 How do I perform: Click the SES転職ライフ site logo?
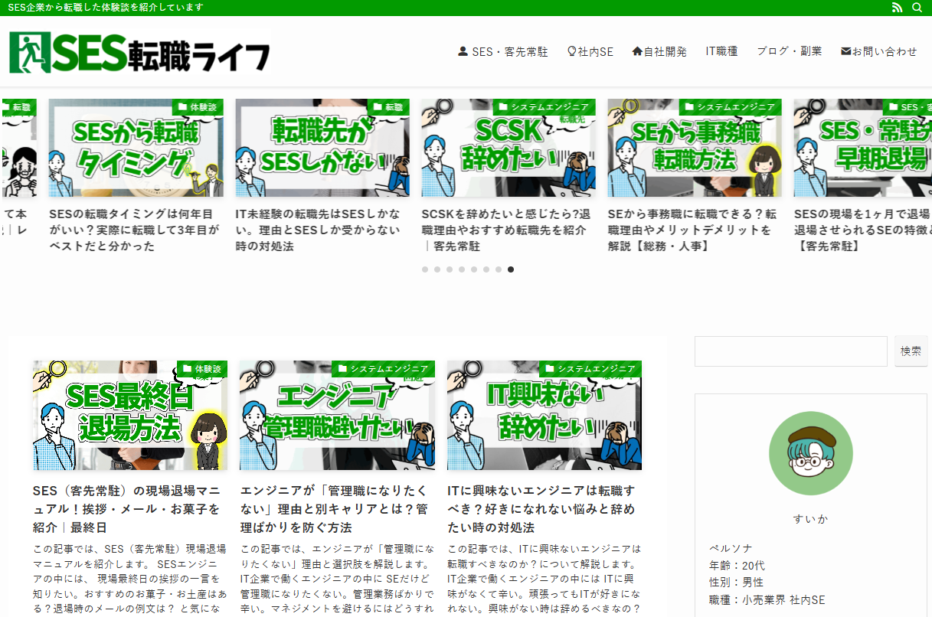pos(138,51)
